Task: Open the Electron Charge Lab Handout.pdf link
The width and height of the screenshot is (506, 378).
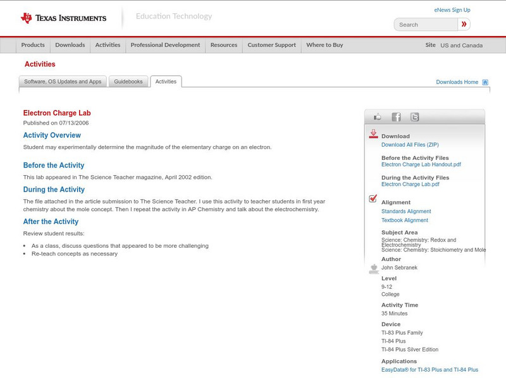Action: pos(421,164)
